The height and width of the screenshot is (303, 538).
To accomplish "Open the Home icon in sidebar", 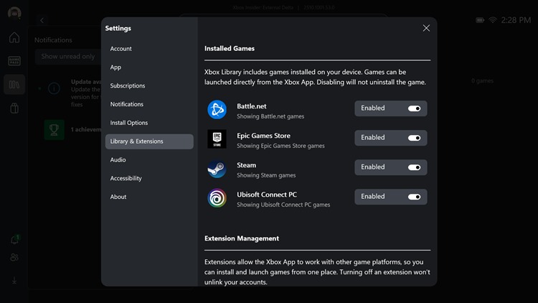I will 14,37.
